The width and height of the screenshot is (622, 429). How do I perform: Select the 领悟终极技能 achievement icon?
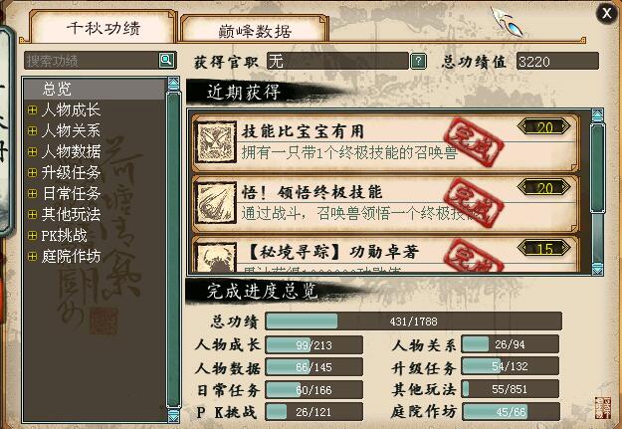tap(217, 203)
